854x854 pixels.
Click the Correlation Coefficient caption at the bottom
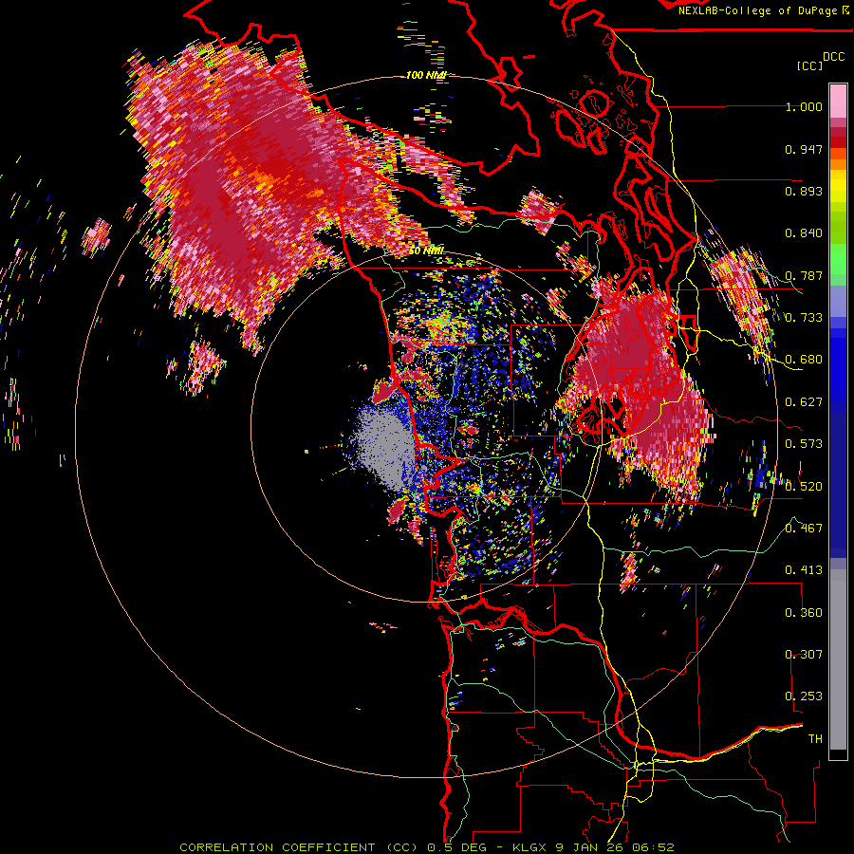click(426, 847)
